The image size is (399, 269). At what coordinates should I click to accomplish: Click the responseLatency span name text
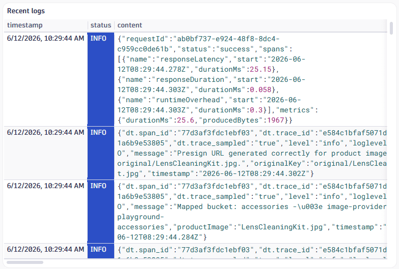(192, 59)
